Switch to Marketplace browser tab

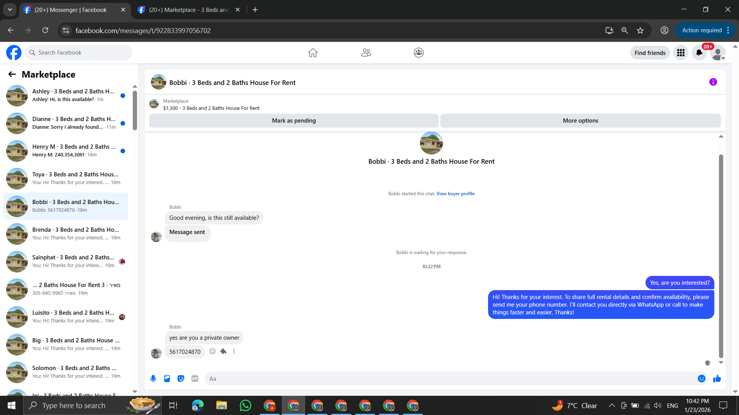[x=189, y=10]
